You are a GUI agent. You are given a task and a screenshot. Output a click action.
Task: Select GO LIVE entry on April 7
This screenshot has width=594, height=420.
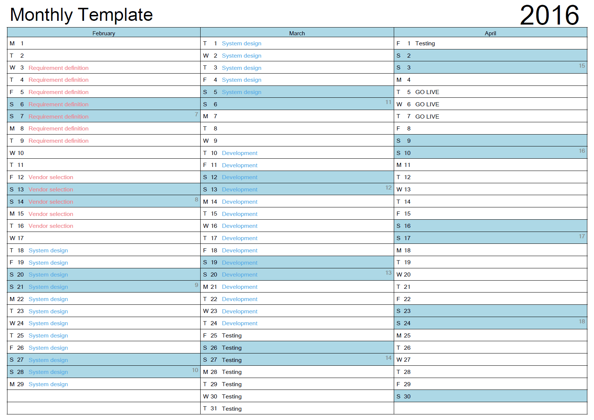point(427,116)
